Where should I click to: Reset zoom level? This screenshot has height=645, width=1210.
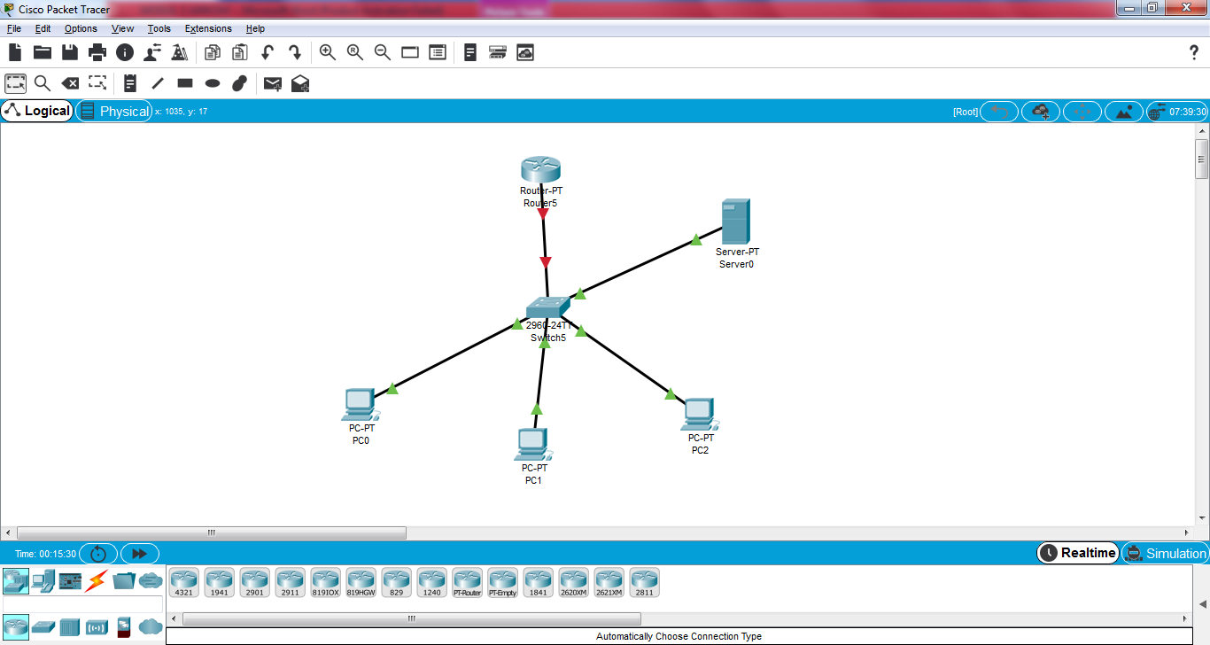(355, 52)
